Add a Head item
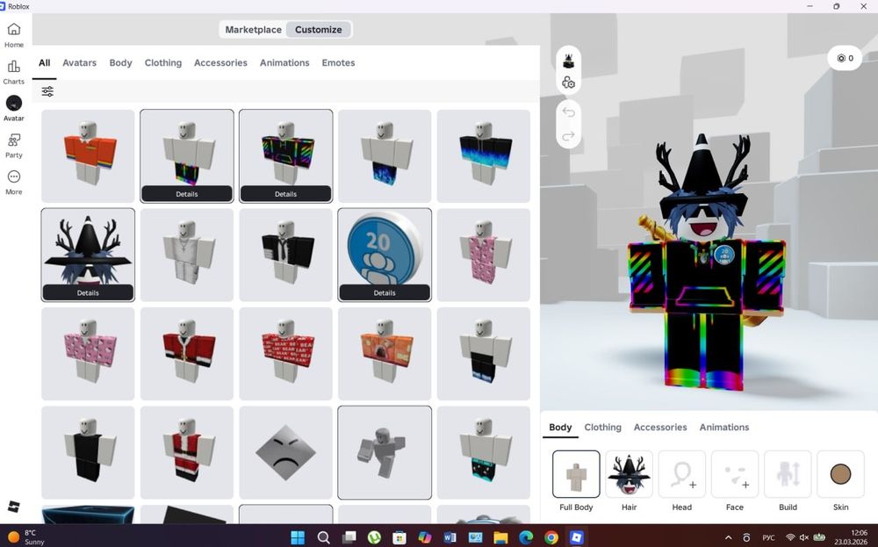 point(681,474)
